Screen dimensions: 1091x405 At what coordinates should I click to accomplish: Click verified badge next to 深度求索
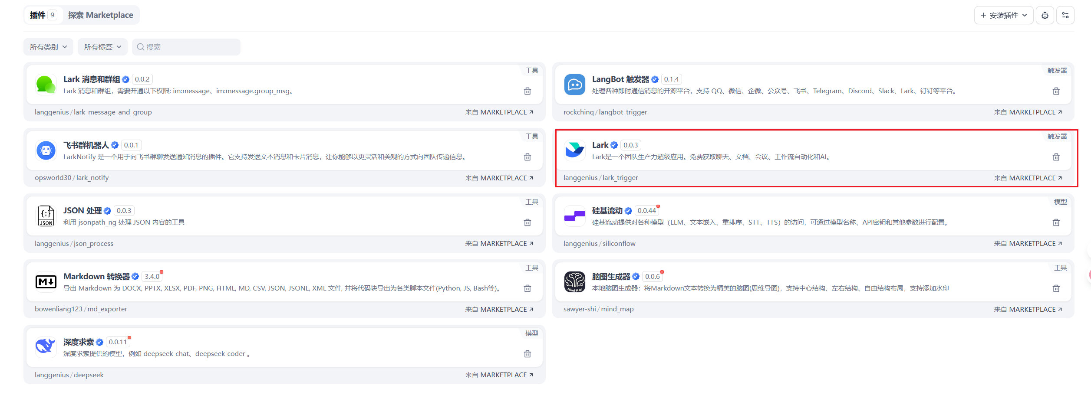click(99, 342)
